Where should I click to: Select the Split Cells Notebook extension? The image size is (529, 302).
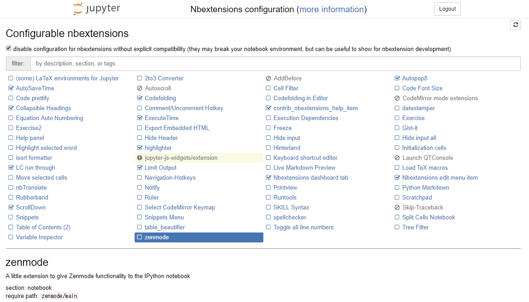[x=428, y=218]
